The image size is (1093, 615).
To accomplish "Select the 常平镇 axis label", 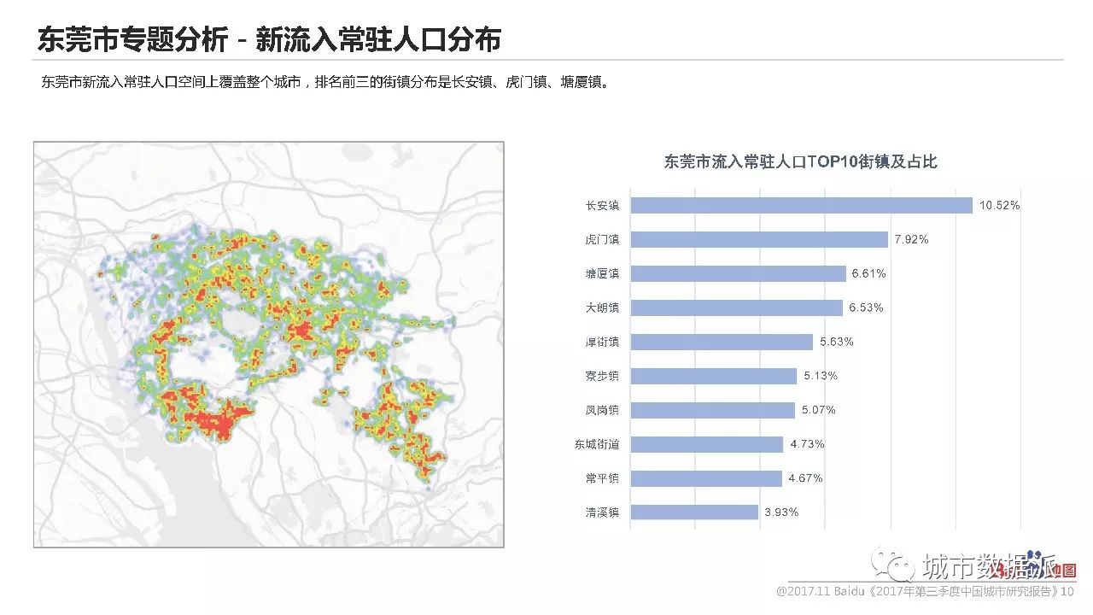I will tap(602, 478).
